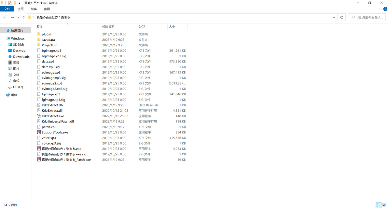Click the properties checkmark quick-access icon

click(10, 3)
